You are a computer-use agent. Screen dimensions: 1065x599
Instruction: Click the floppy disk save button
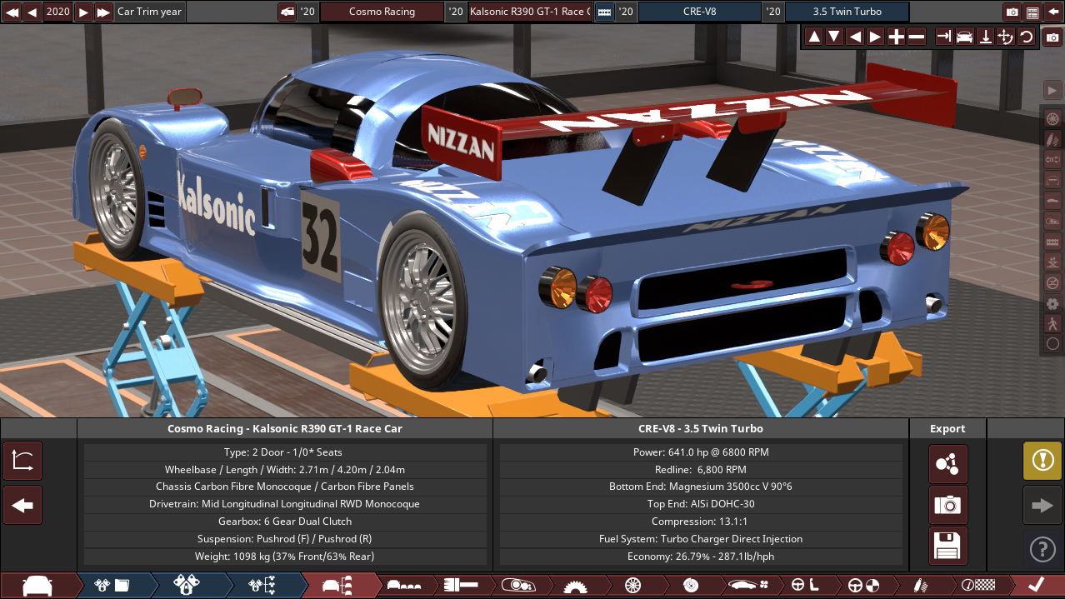948,547
